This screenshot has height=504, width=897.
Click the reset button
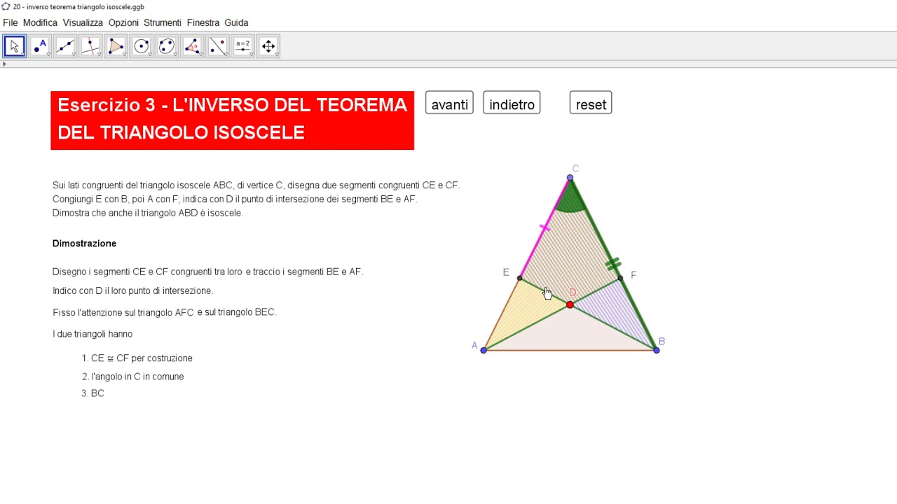click(591, 103)
